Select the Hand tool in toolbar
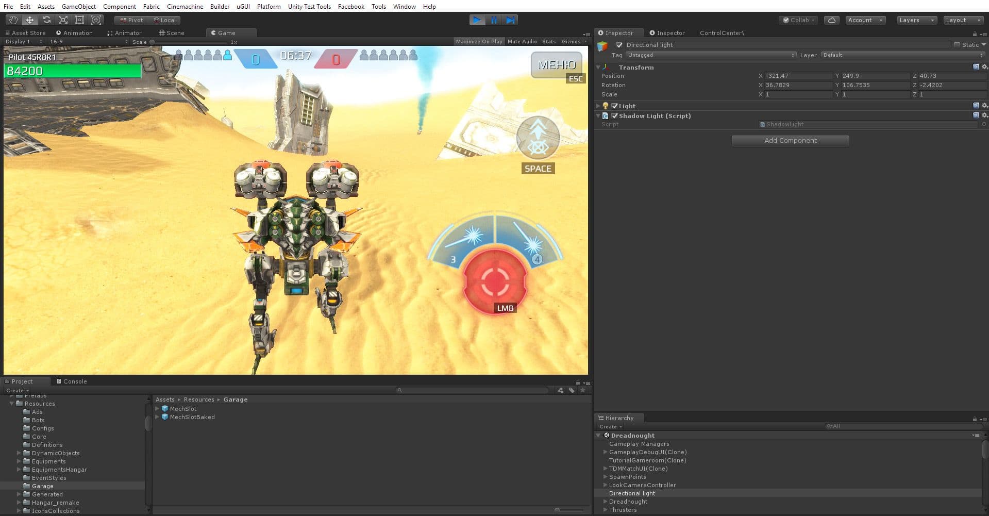989x516 pixels. click(x=13, y=20)
